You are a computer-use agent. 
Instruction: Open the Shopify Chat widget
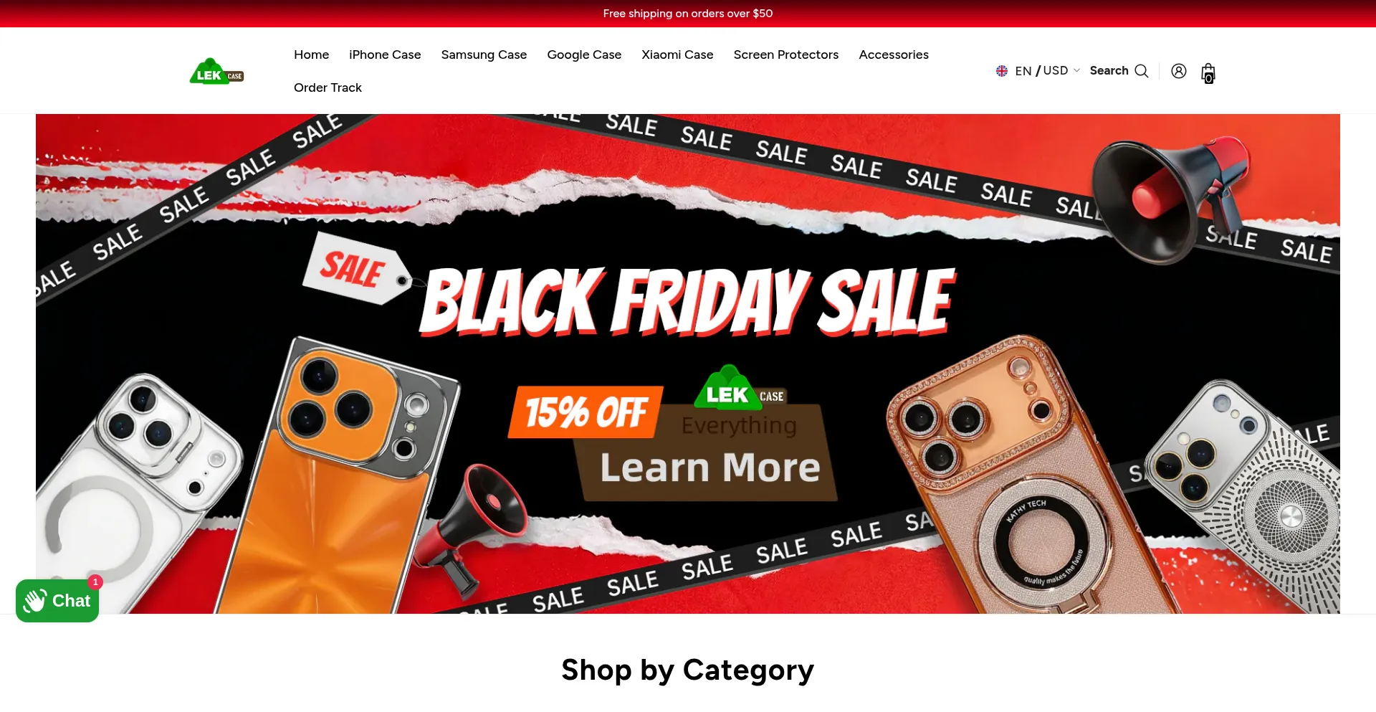pos(57,601)
